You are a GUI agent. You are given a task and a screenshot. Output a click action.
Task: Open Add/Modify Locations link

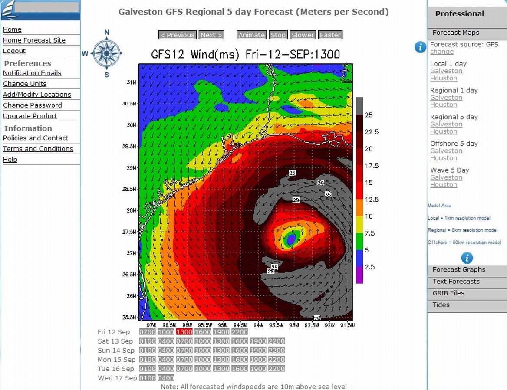pyautogui.click(x=37, y=94)
